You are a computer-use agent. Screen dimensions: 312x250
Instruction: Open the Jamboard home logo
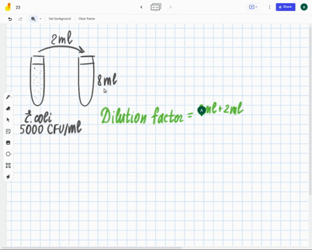tap(8, 7)
